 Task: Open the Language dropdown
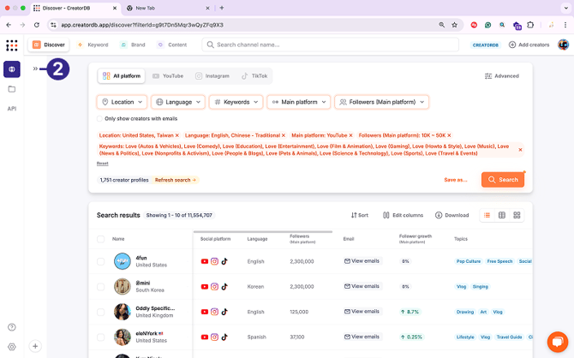tap(178, 102)
